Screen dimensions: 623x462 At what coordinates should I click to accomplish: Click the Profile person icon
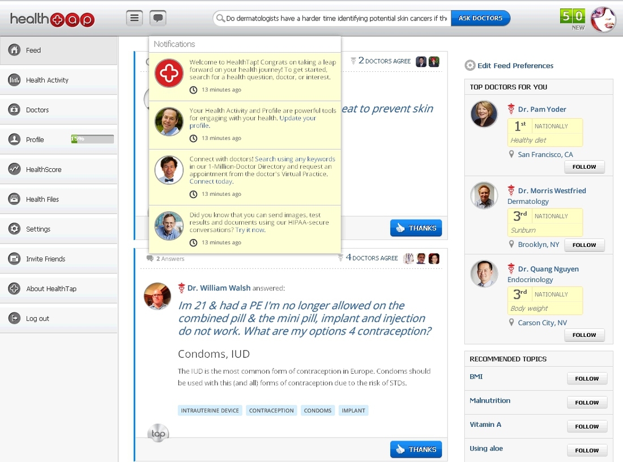click(14, 139)
